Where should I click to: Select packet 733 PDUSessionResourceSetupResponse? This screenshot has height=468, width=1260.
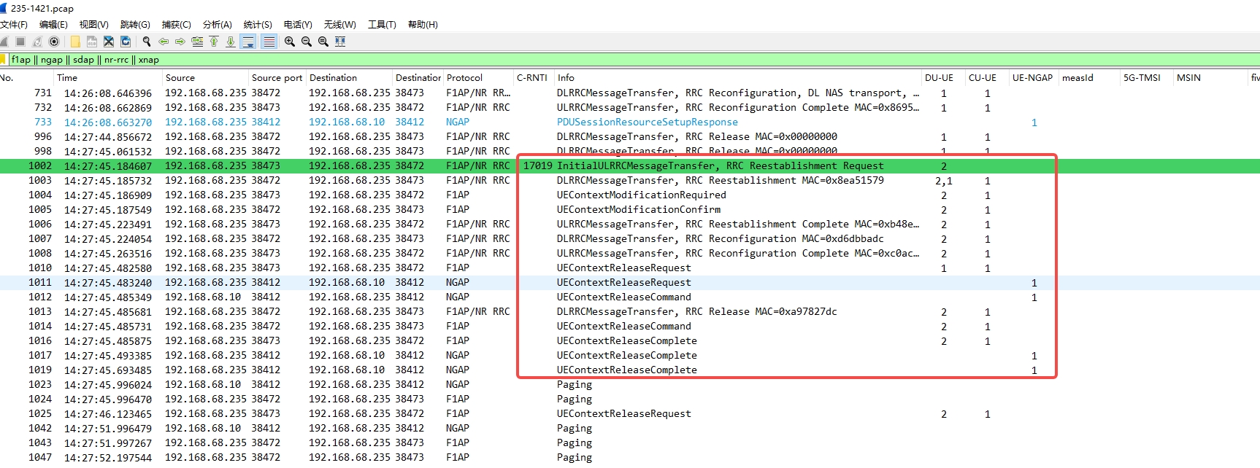(630, 122)
